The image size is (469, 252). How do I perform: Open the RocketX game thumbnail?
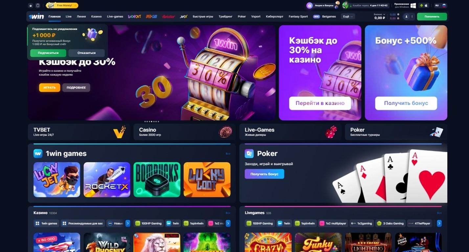click(x=107, y=179)
